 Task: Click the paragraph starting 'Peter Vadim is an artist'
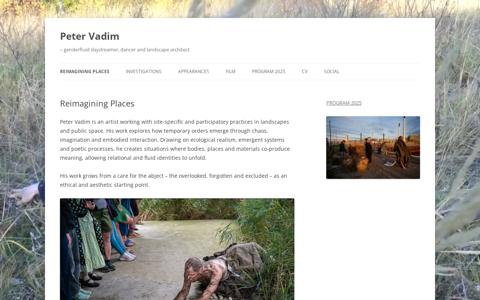click(175, 140)
